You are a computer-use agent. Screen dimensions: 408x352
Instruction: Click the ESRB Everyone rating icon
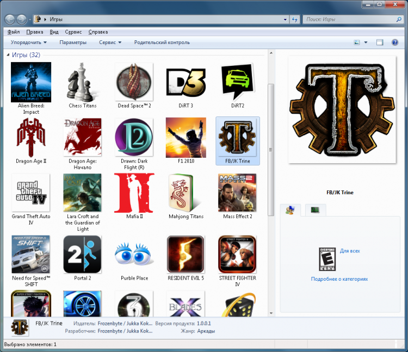pos(327,259)
